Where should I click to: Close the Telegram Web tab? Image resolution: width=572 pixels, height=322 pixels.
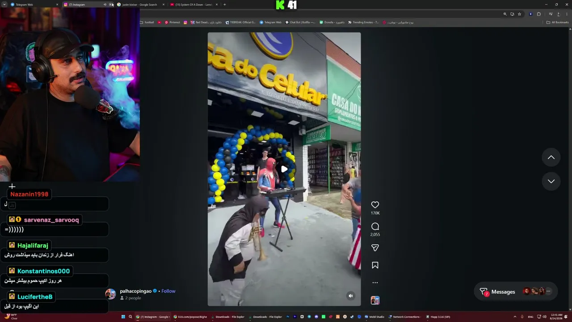(x=57, y=4)
